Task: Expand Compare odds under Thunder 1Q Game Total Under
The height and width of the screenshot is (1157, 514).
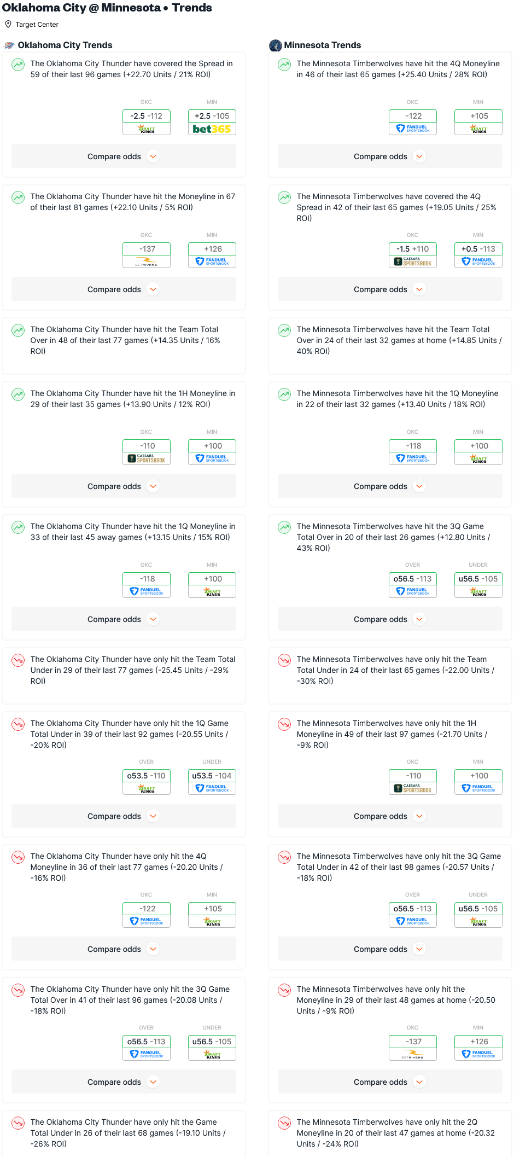Action: (124, 816)
